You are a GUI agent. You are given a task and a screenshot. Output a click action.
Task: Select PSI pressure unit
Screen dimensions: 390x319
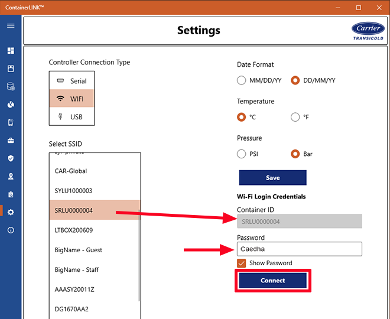[x=241, y=154]
